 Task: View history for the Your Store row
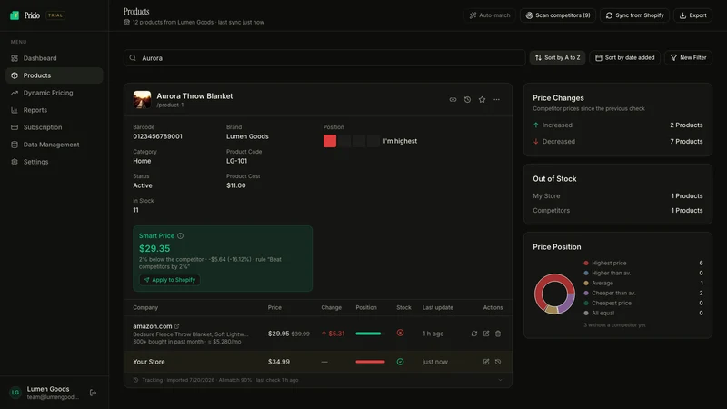[498, 362]
